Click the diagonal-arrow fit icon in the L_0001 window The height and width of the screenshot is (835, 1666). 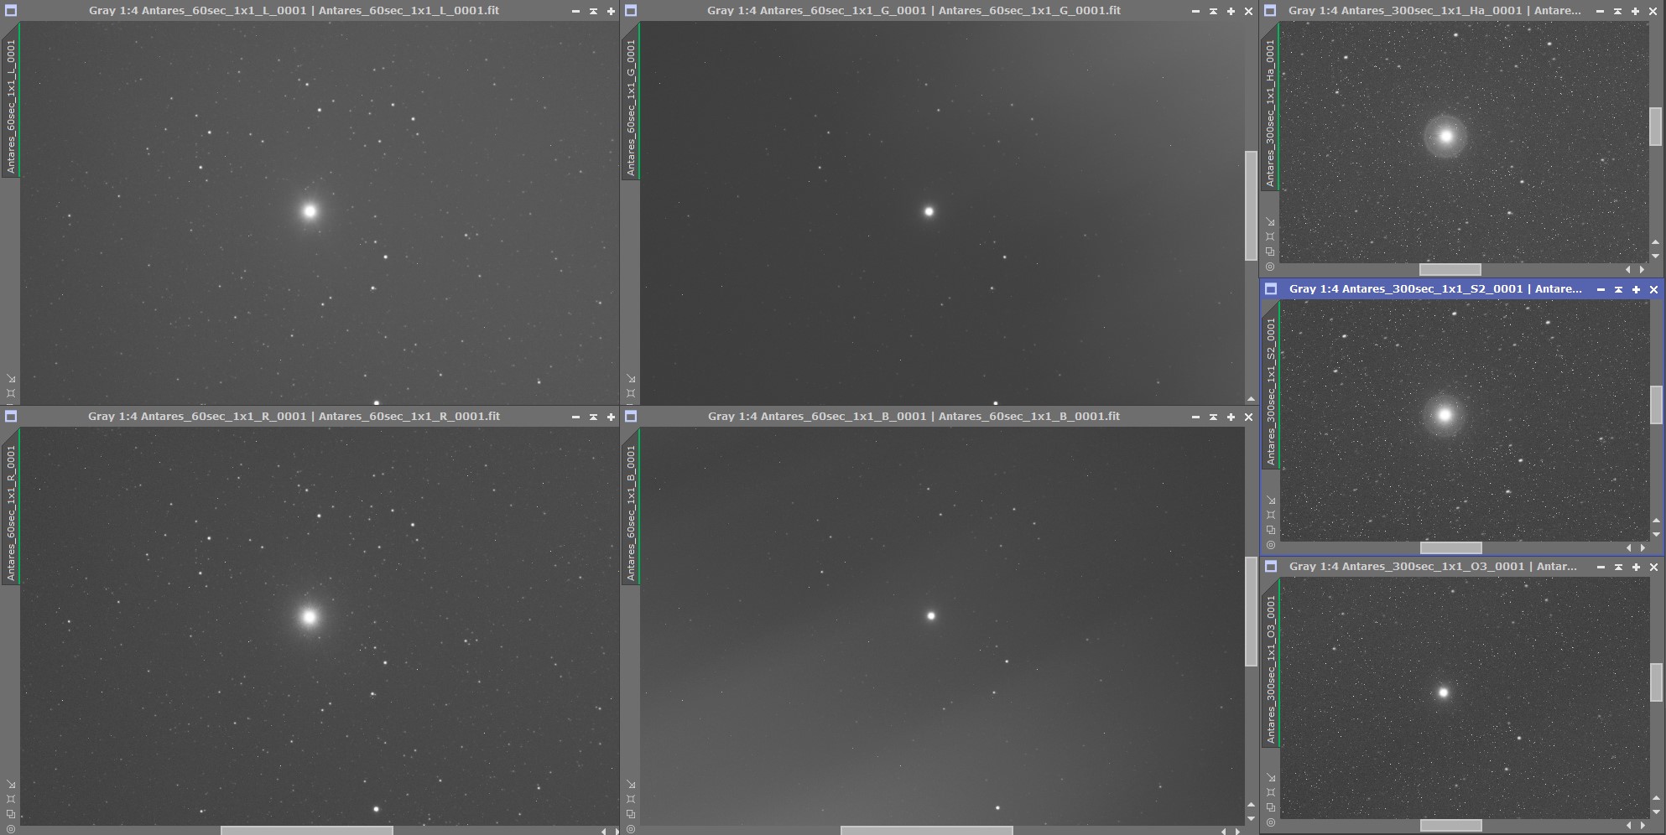(11, 379)
